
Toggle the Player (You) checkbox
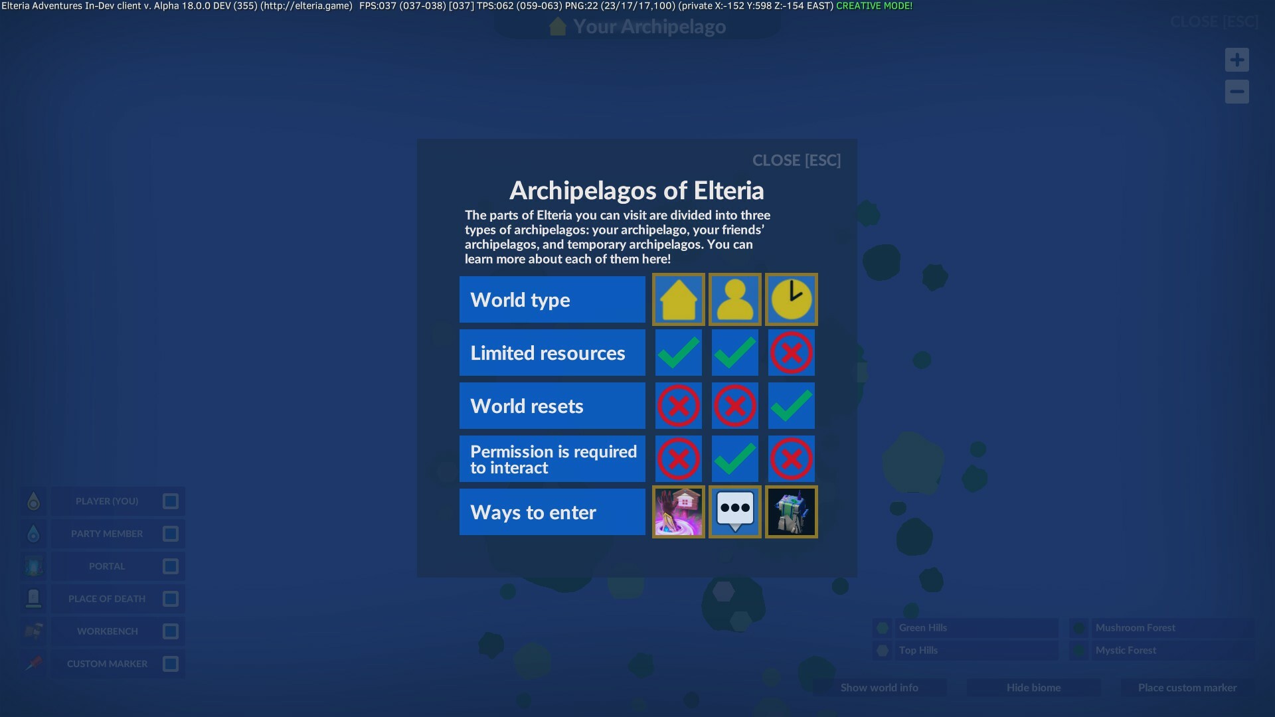[x=171, y=501]
